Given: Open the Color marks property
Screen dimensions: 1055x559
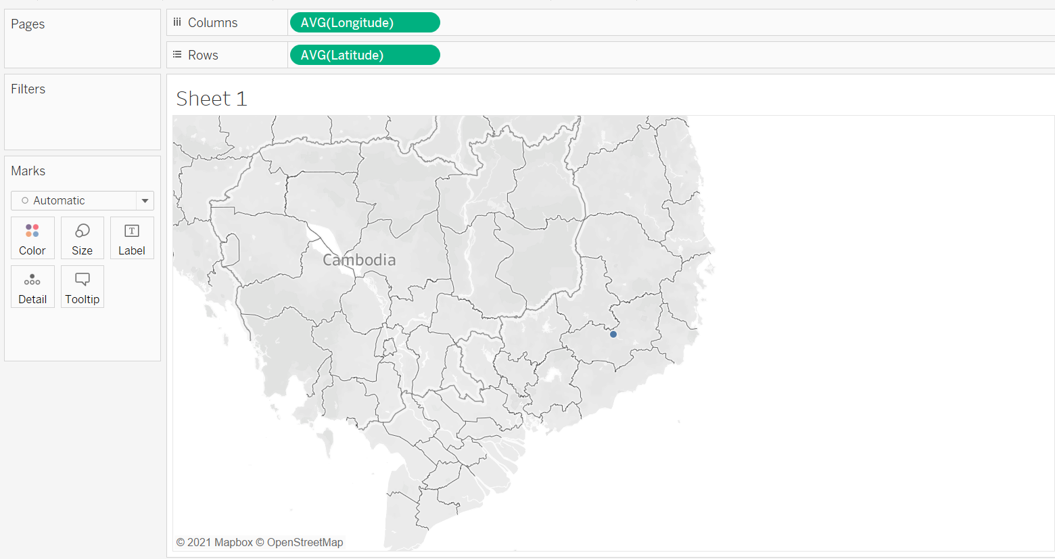Looking at the screenshot, I should click(x=32, y=238).
